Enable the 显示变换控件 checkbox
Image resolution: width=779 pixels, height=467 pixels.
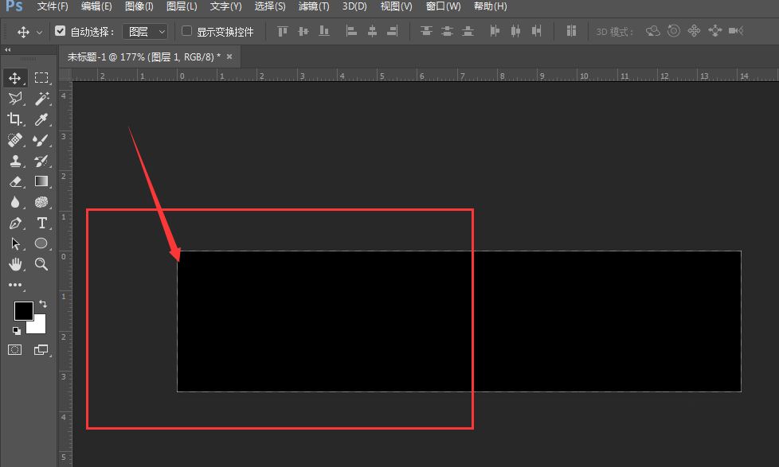click(187, 31)
